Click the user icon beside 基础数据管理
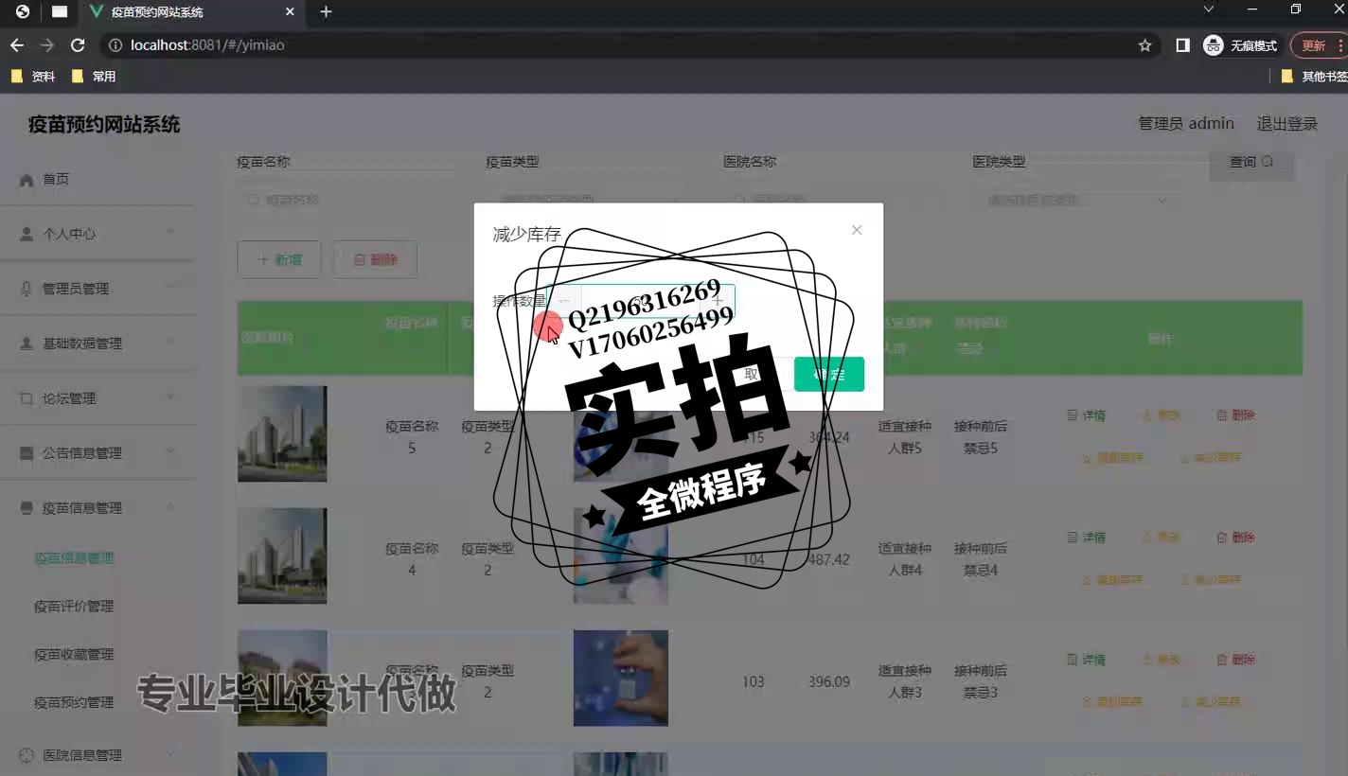1348x776 pixels. pyautogui.click(x=27, y=344)
